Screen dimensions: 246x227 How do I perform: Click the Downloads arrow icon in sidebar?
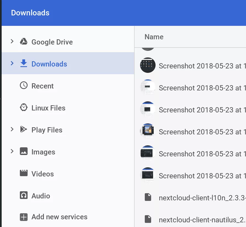pyautogui.click(x=24, y=63)
